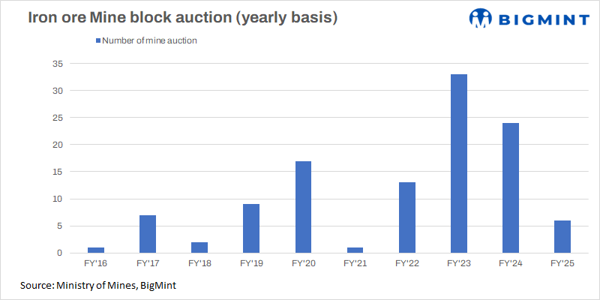Select the FY'25 bar
Screen dimensions: 600x300
[562, 236]
